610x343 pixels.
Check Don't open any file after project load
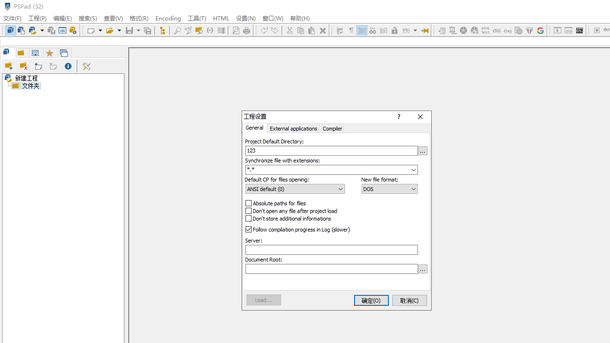click(248, 211)
